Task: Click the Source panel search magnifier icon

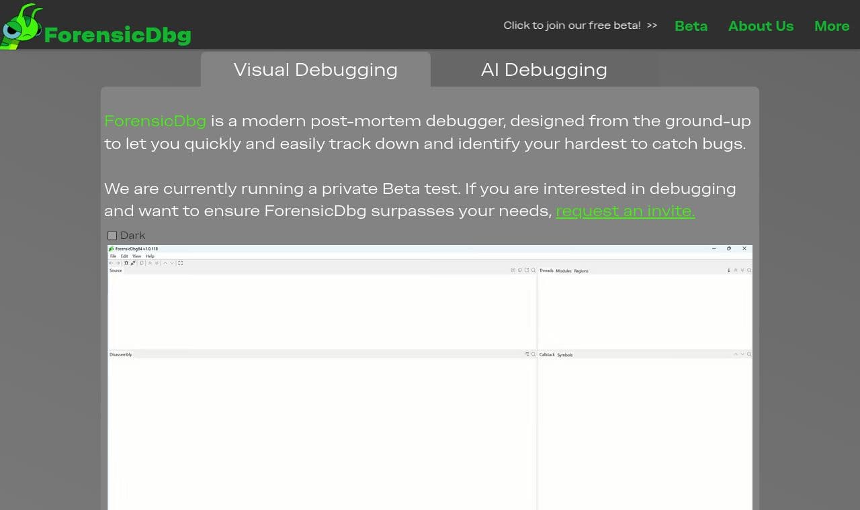Action: [533, 270]
